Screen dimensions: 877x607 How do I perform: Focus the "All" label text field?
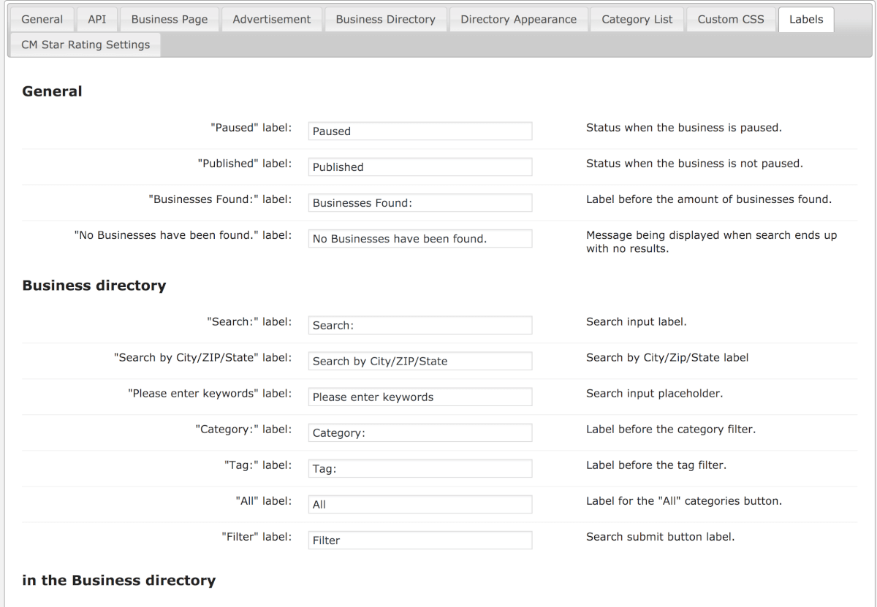click(419, 505)
